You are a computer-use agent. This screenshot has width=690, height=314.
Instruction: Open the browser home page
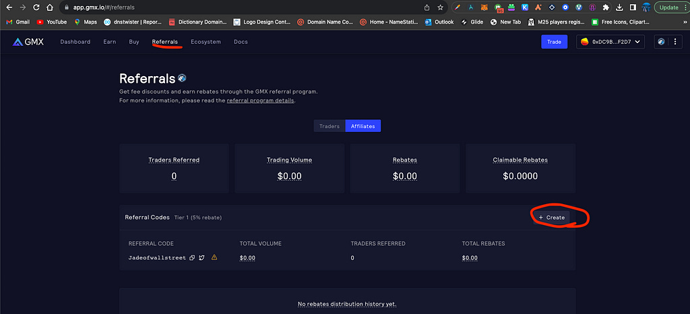pos(50,7)
